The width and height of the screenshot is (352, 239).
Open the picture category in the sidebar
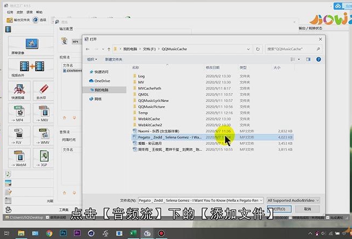point(8,183)
